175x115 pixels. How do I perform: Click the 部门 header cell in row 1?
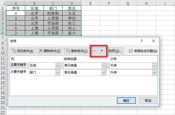pos(53,8)
